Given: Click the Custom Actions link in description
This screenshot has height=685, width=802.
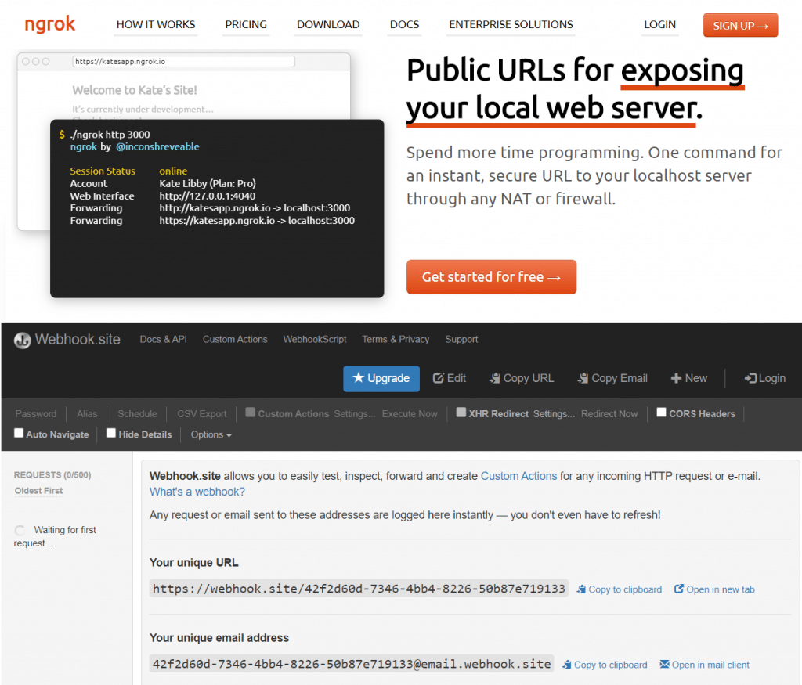Looking at the screenshot, I should coord(518,476).
